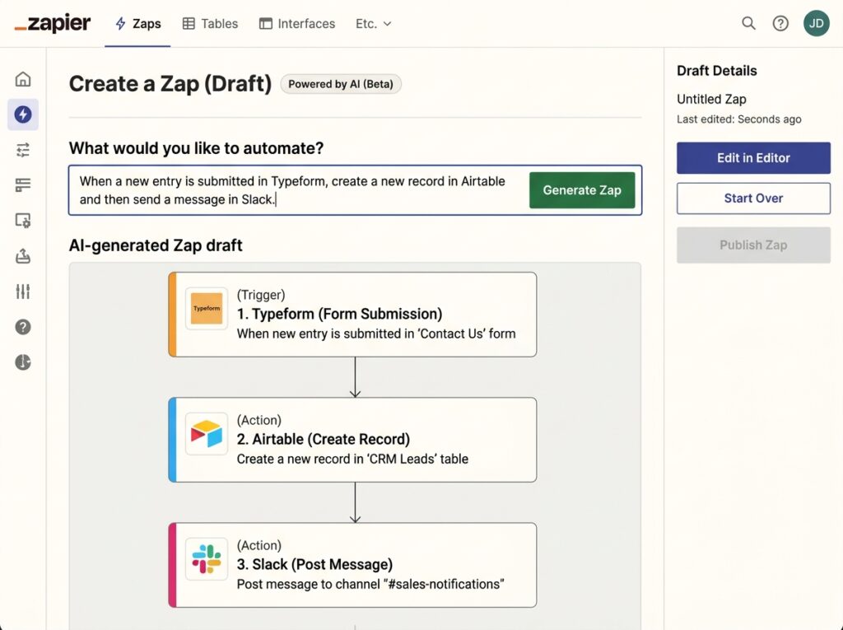Open the Zaps tab

coord(138,24)
